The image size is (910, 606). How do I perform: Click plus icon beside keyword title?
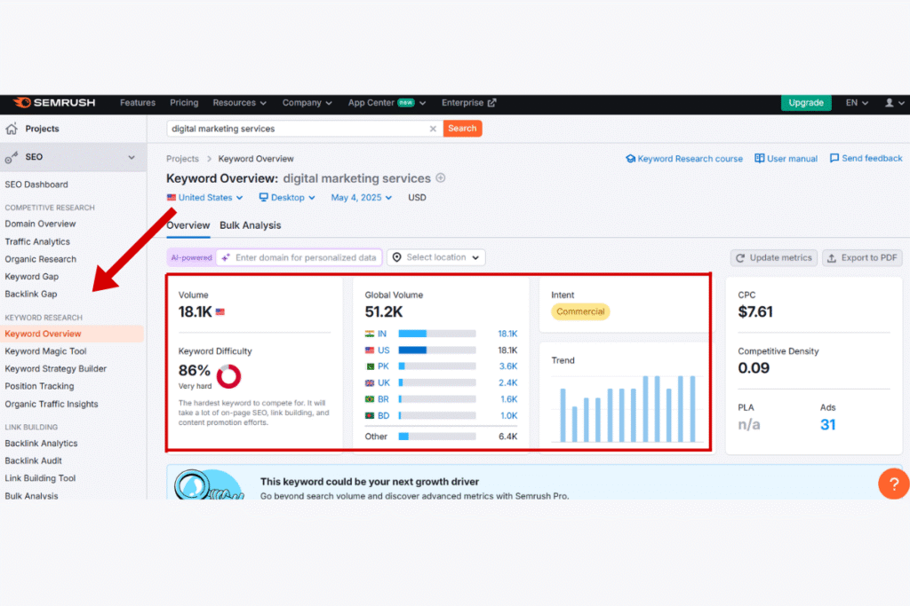point(441,178)
